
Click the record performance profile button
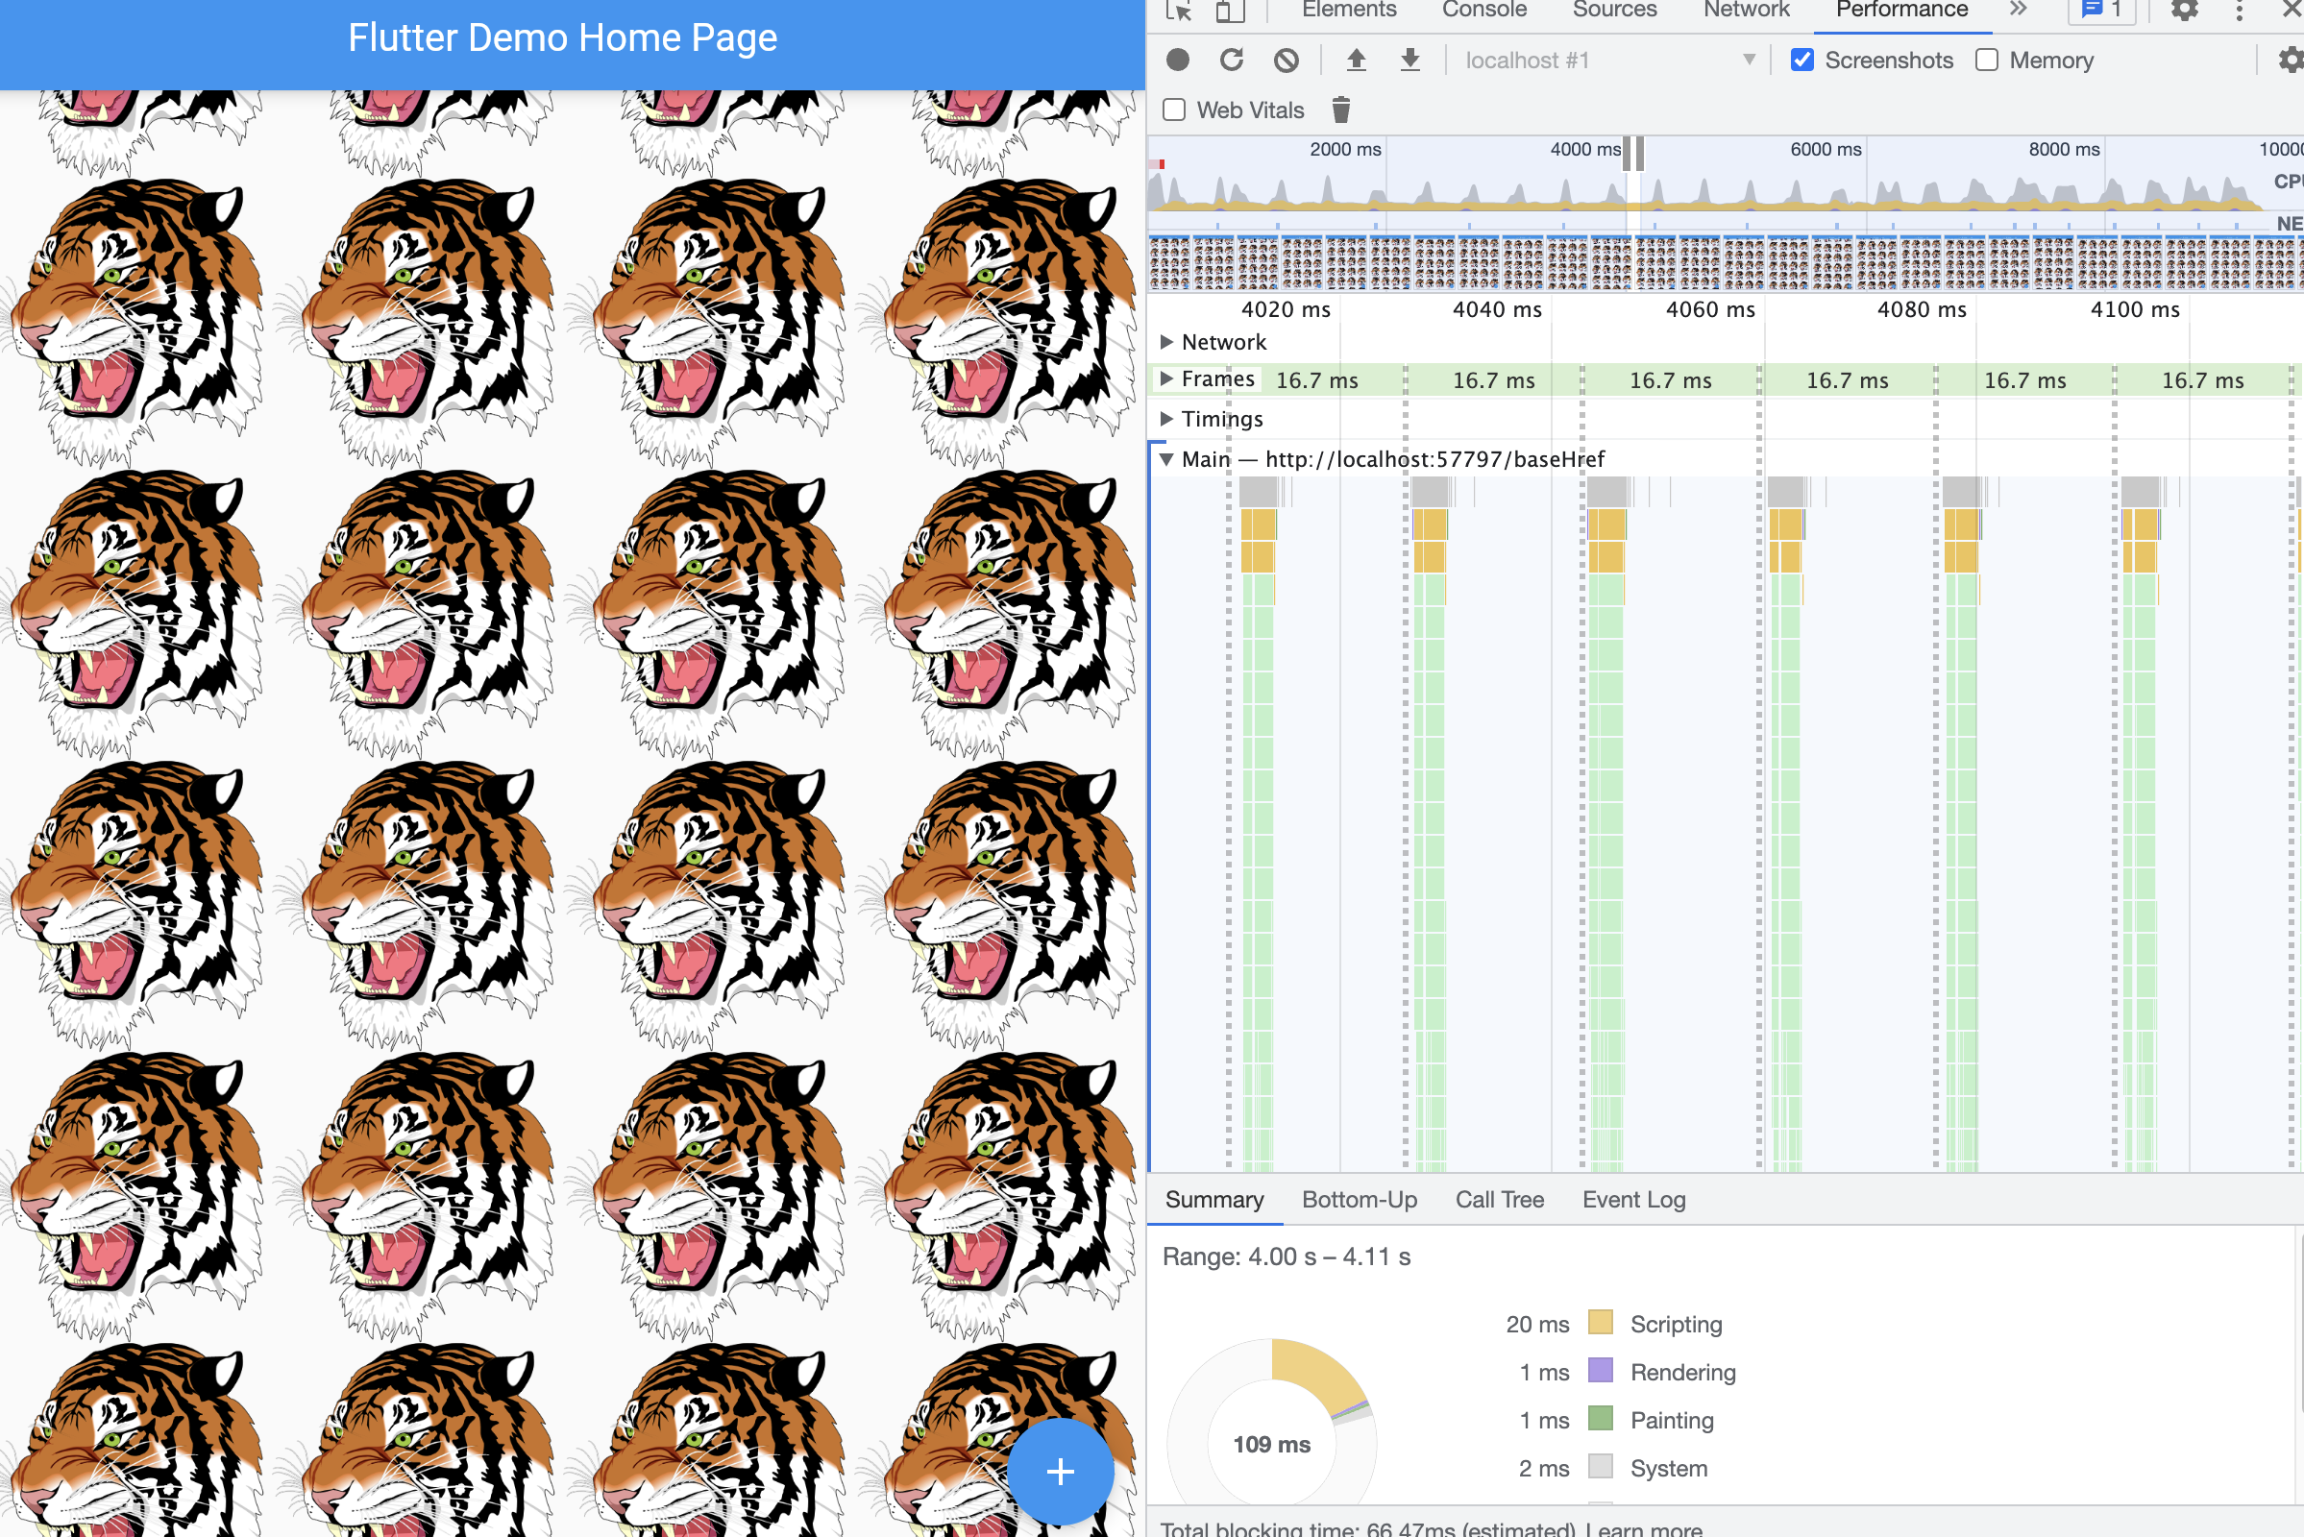point(1178,60)
